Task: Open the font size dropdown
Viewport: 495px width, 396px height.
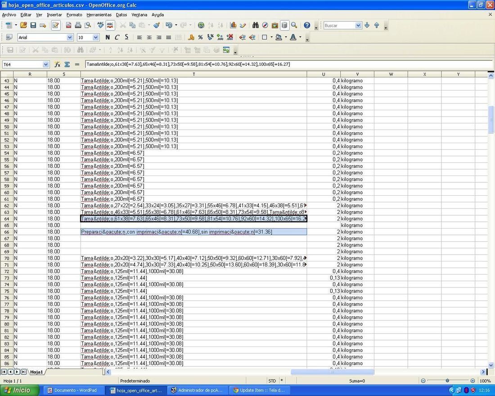Action: 96,38
